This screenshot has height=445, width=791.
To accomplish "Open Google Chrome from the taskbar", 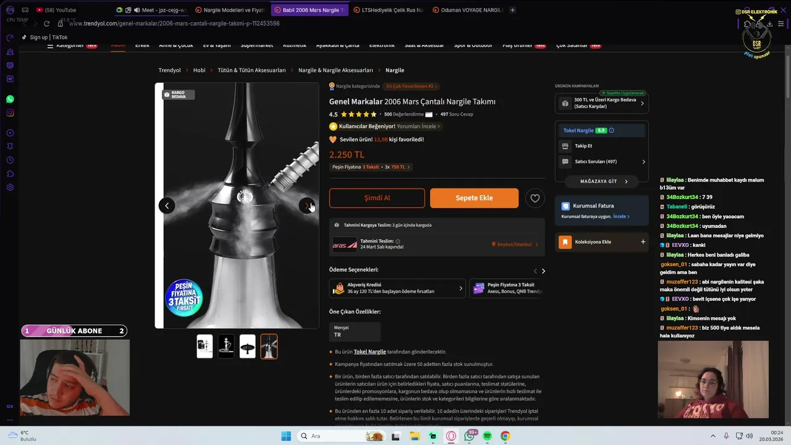I will [505, 436].
